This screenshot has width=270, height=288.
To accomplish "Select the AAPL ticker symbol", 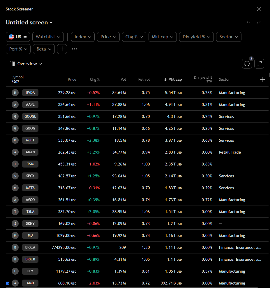I will click(x=30, y=105).
